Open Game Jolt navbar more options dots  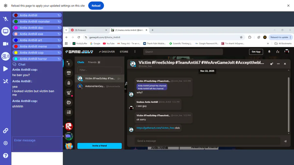click(135, 52)
